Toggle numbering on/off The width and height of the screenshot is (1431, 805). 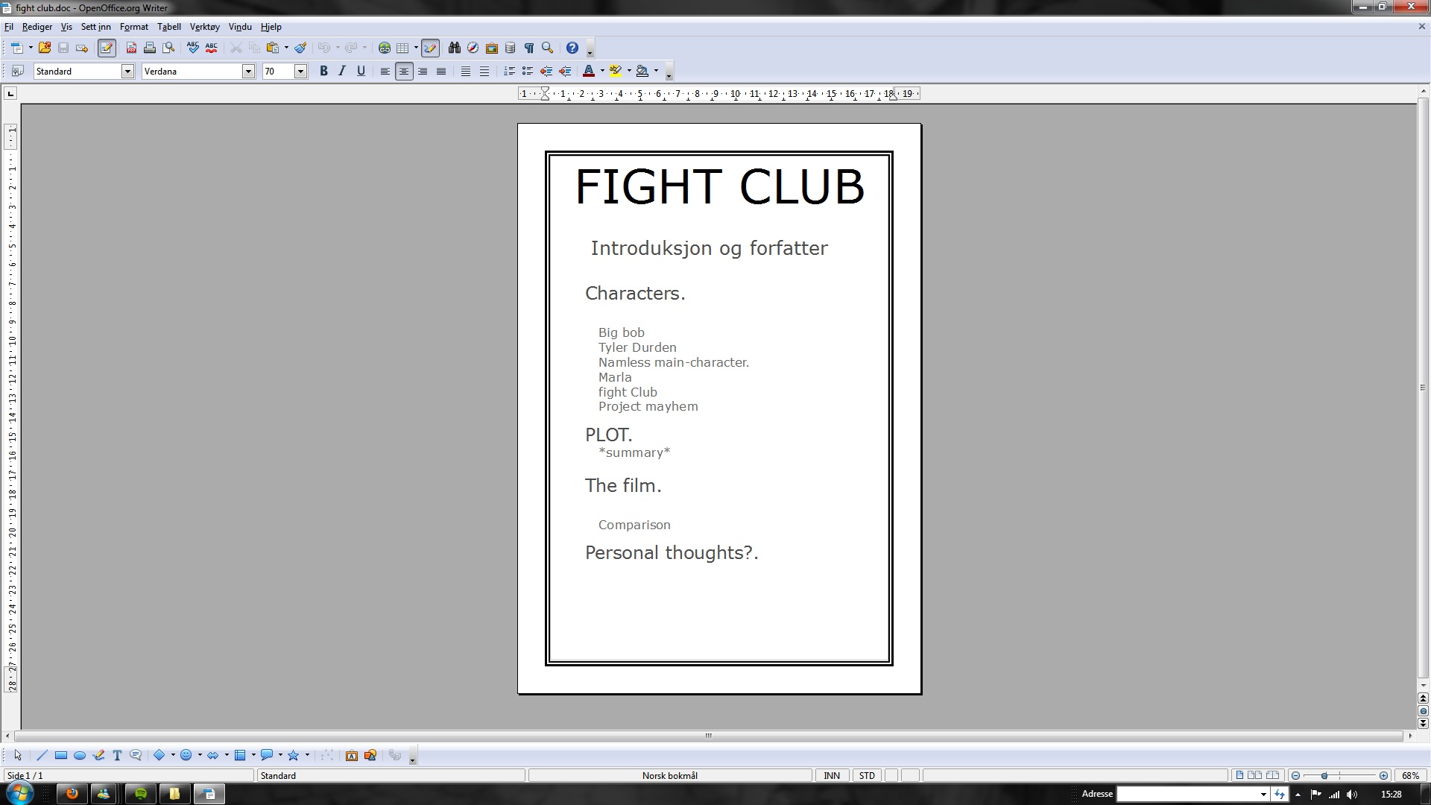click(509, 71)
